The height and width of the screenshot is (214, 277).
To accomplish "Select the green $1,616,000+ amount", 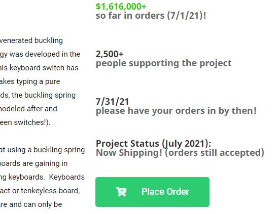I will click(x=121, y=7).
